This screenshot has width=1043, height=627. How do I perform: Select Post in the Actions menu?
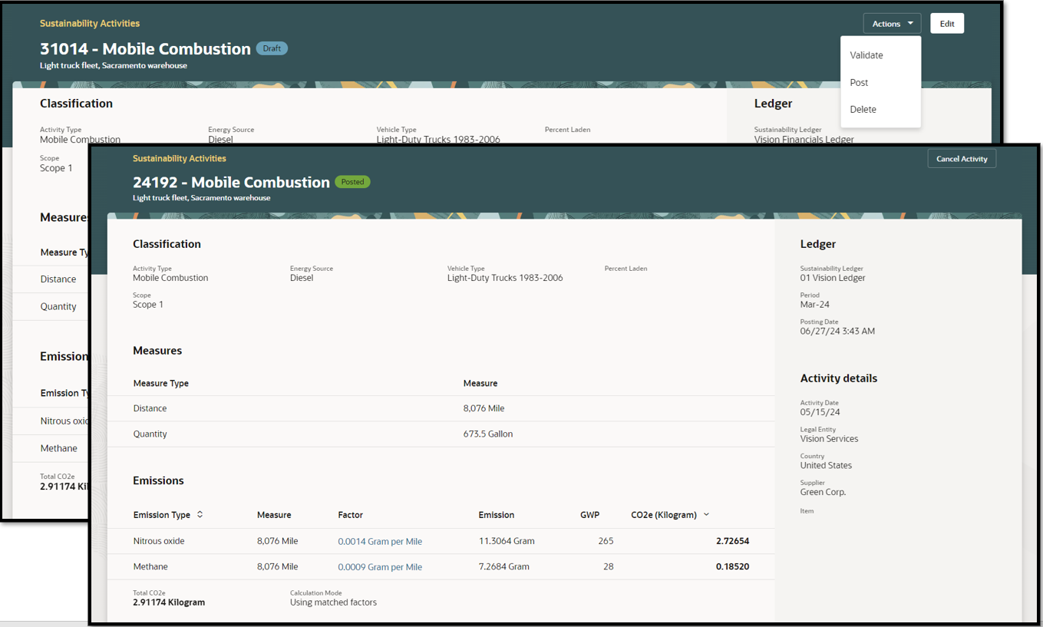(x=859, y=82)
